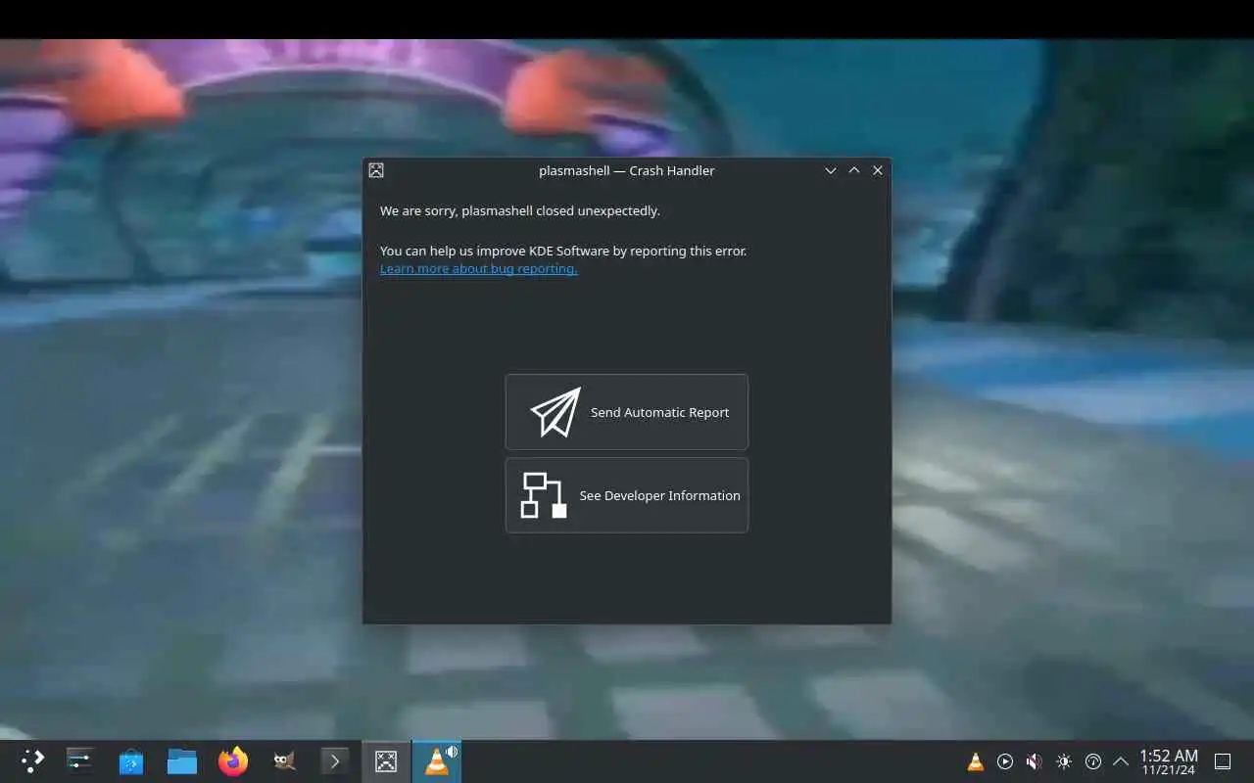Click VLC cone icon in system tray

coord(976,761)
